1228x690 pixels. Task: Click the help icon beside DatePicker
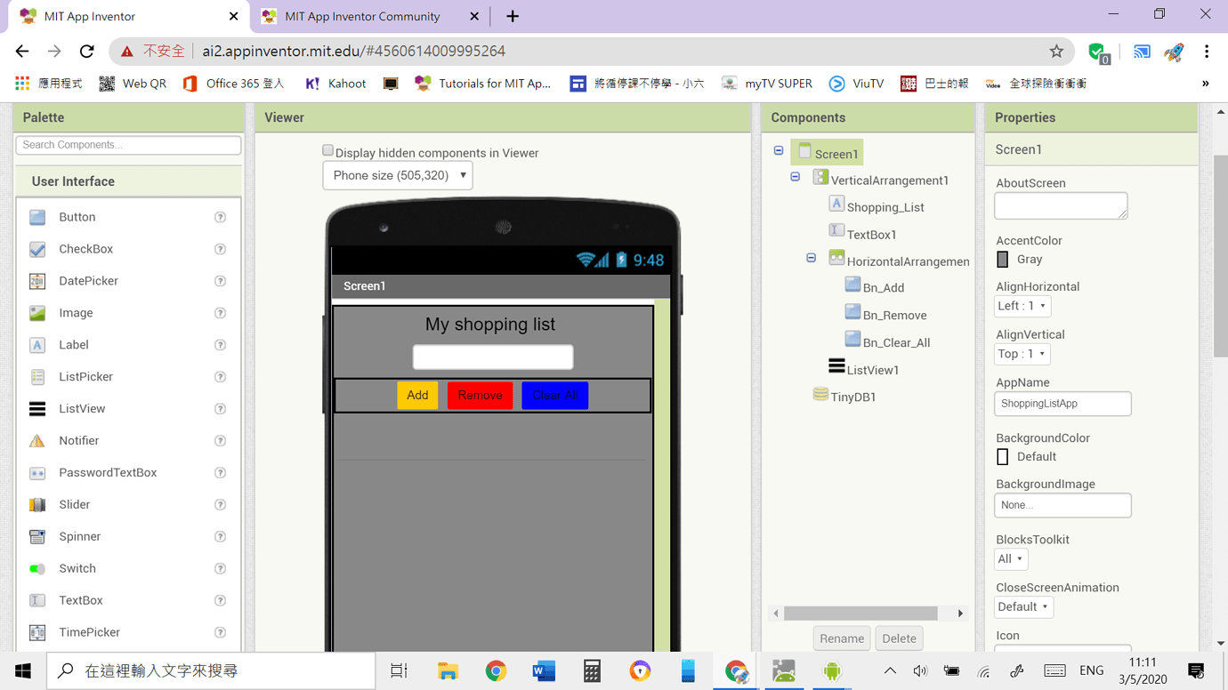[220, 281]
